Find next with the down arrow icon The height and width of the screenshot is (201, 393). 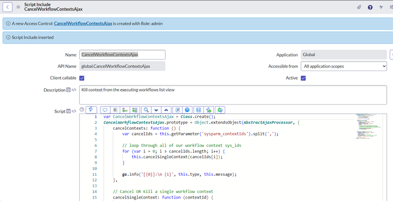[156, 110]
